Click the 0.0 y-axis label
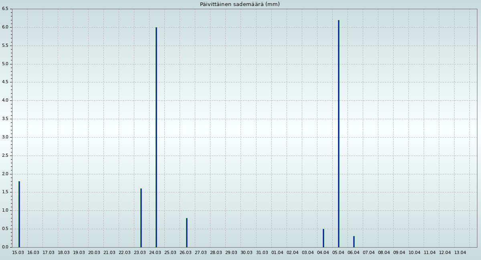 (x=5, y=247)
